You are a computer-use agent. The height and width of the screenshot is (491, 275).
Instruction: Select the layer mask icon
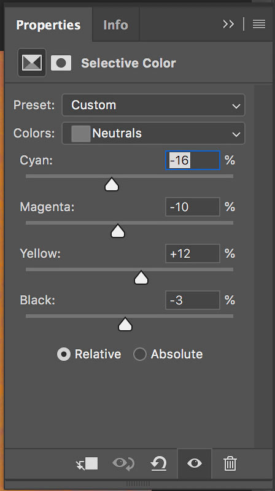(x=61, y=63)
